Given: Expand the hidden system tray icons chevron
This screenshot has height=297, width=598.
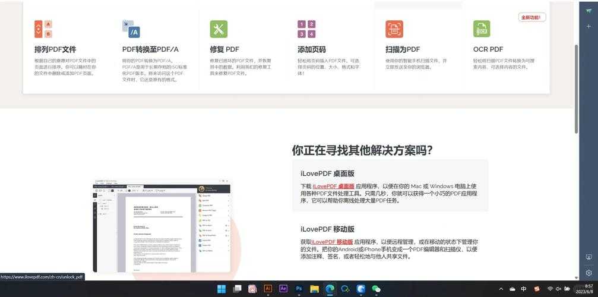Looking at the screenshot, I should click(x=501, y=289).
